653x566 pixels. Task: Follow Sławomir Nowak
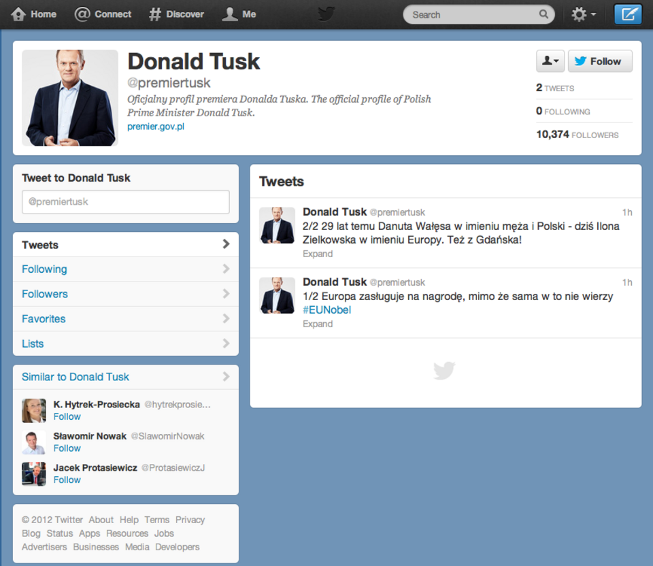(67, 448)
